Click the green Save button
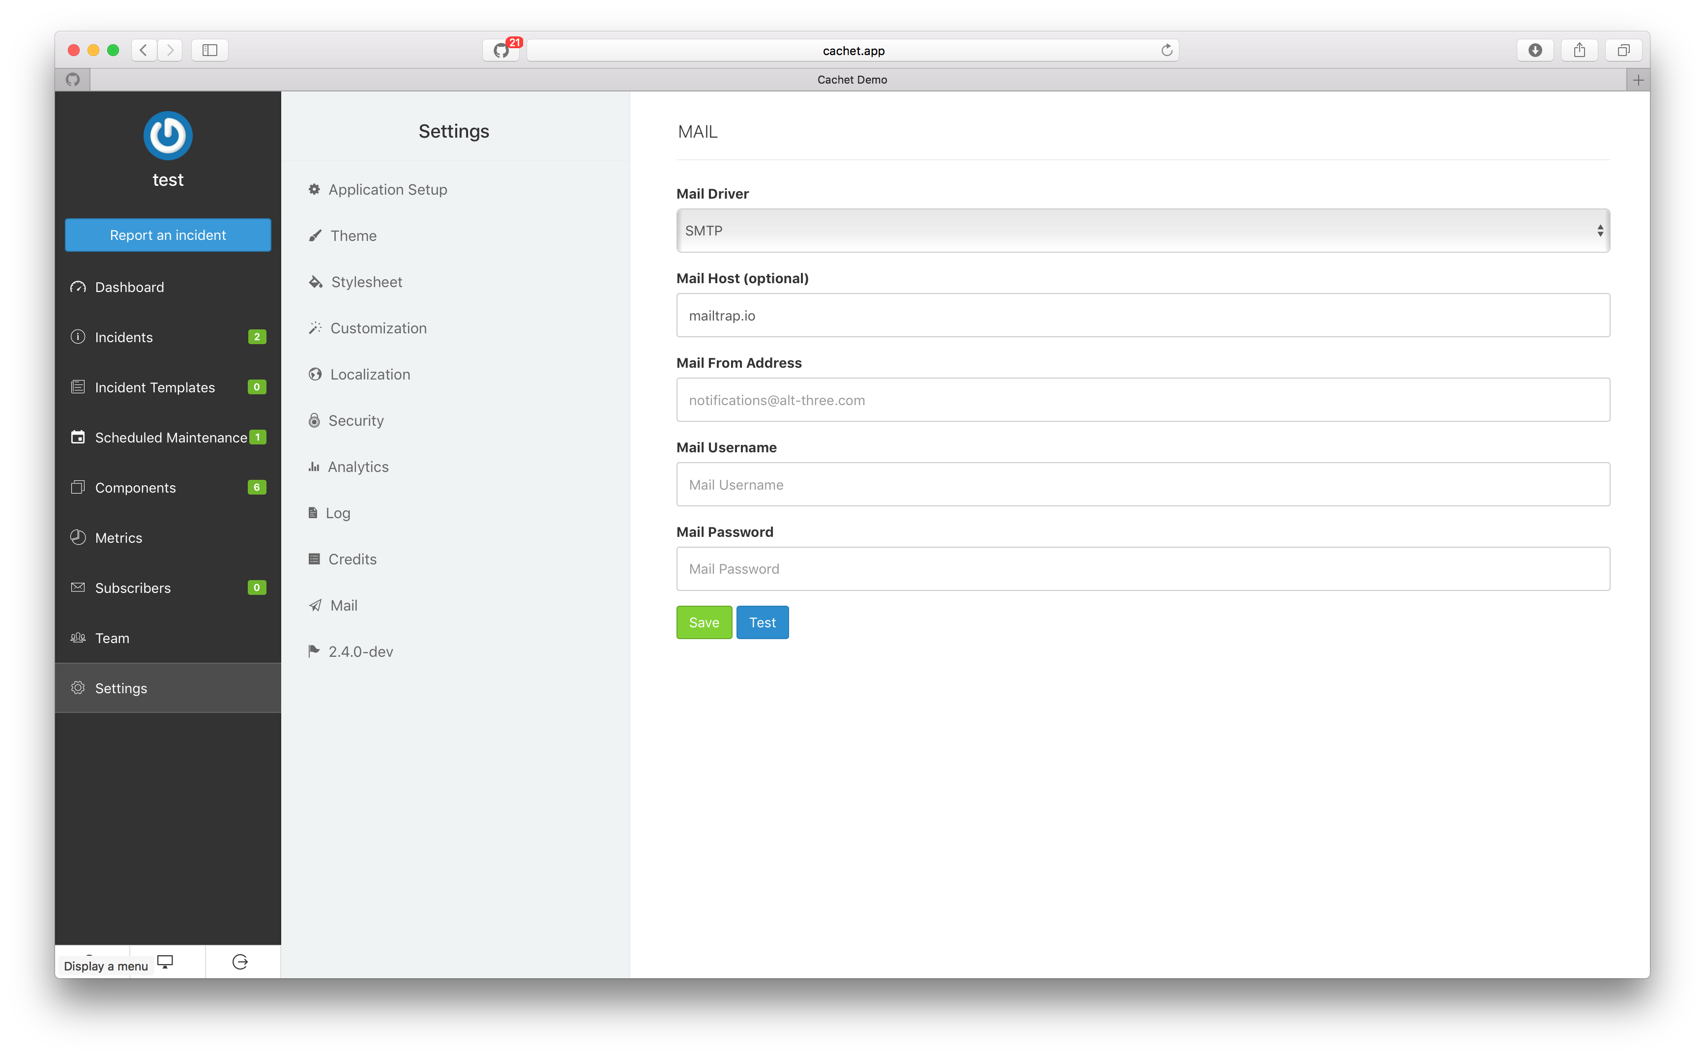 point(703,622)
